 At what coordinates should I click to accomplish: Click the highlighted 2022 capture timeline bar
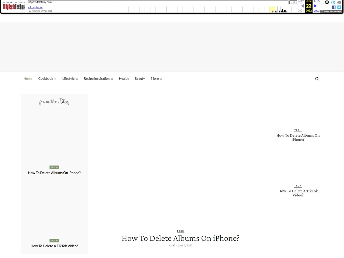coord(272,10)
